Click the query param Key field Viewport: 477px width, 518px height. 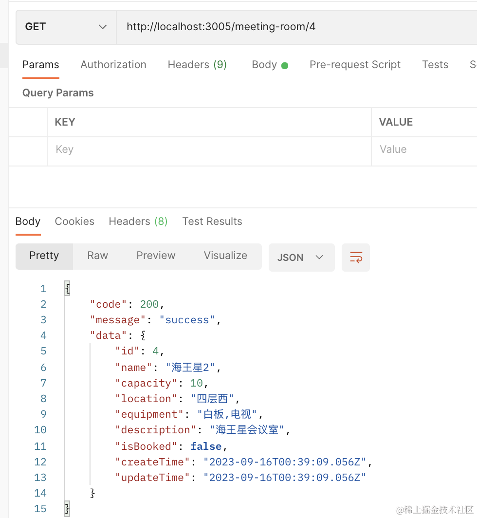(209, 149)
